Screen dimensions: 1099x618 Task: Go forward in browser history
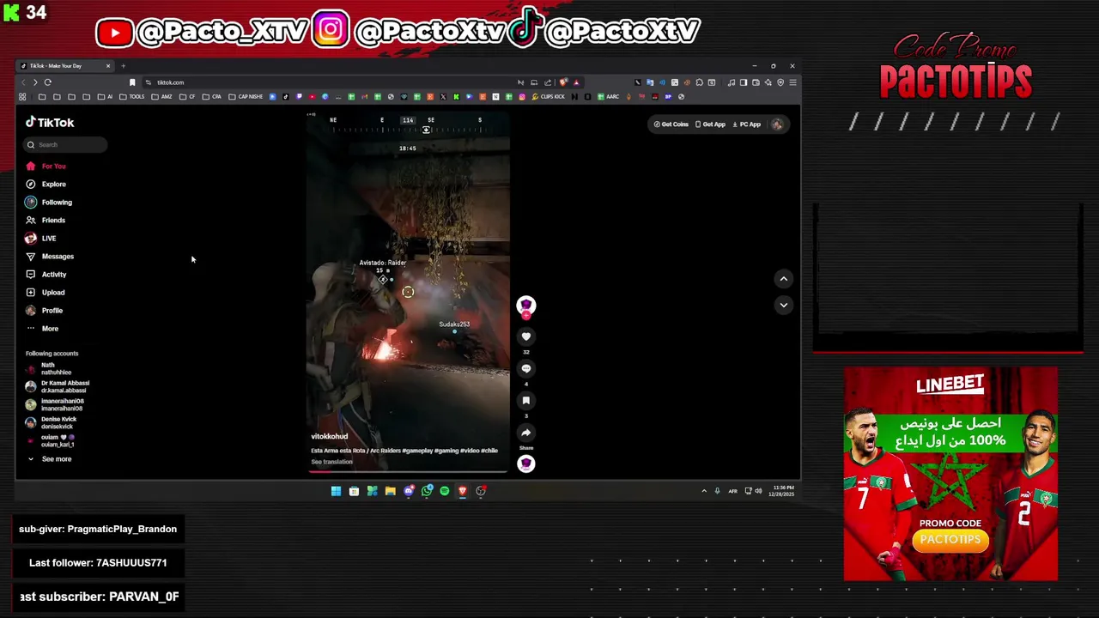[34, 82]
